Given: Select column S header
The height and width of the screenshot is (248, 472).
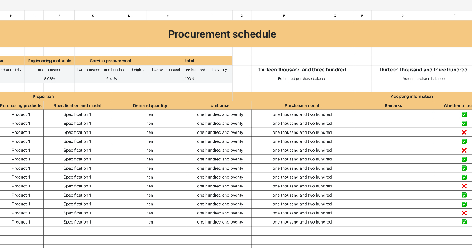Looking at the screenshot, I should click(403, 15).
